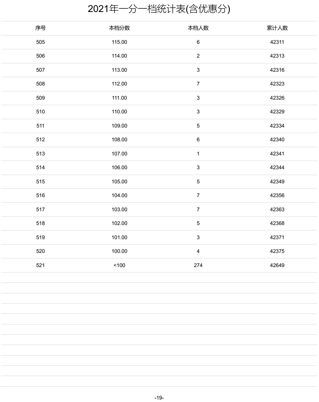Click the '本档分数' column header
The image size is (319, 402).
tap(119, 29)
